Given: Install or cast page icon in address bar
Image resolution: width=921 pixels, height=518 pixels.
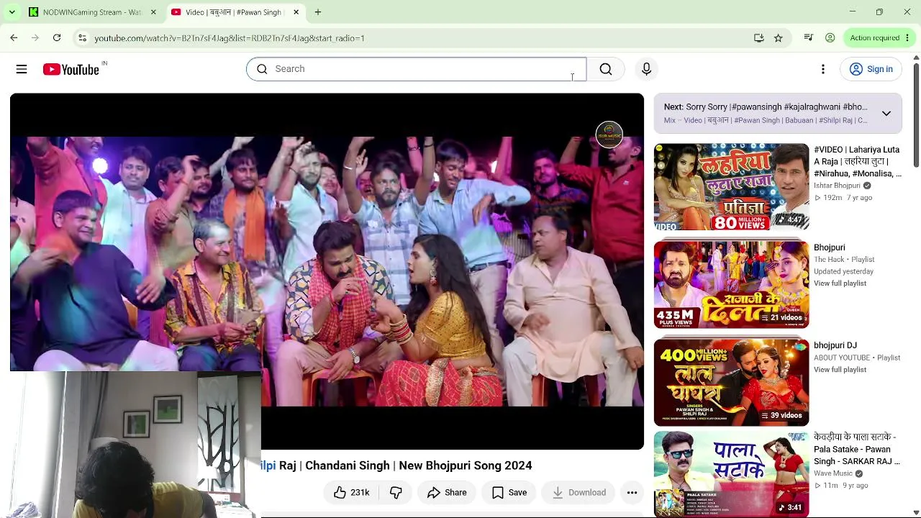Looking at the screenshot, I should tap(759, 38).
